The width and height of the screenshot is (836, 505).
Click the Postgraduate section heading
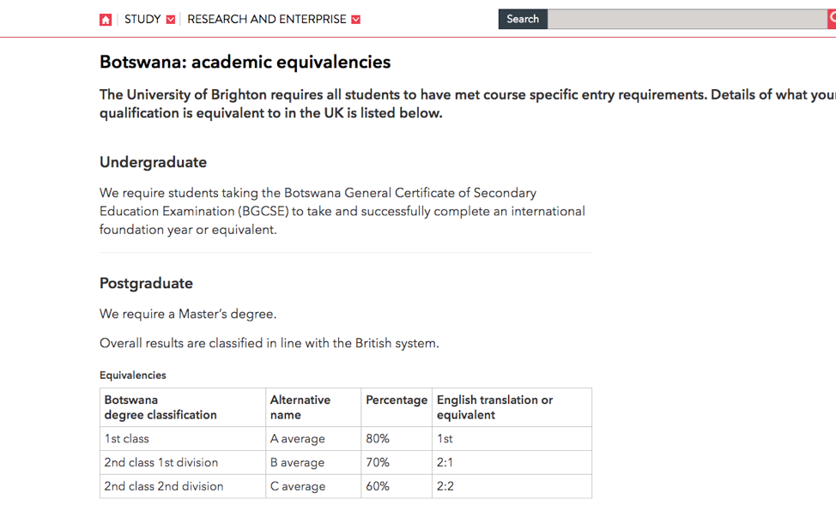pos(146,283)
